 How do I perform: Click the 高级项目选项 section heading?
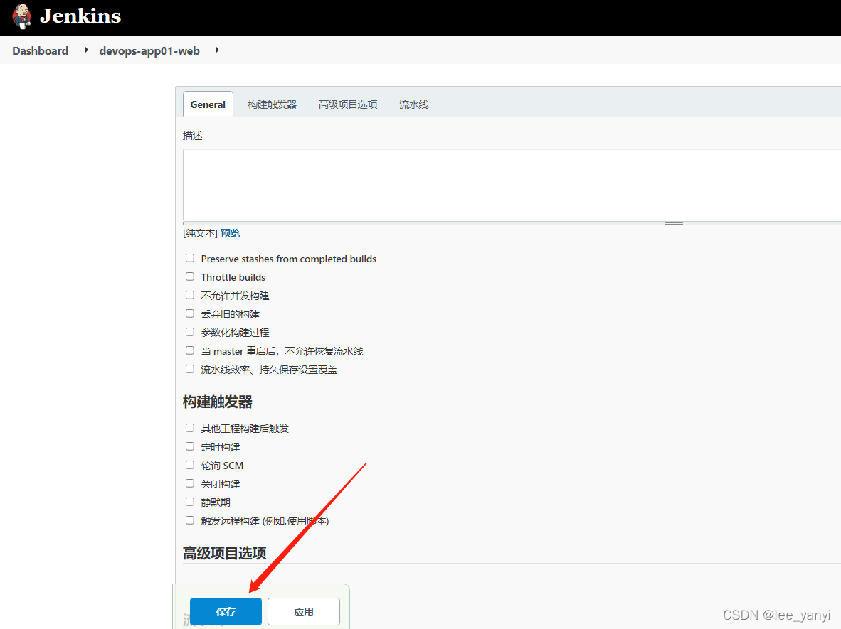pos(224,553)
